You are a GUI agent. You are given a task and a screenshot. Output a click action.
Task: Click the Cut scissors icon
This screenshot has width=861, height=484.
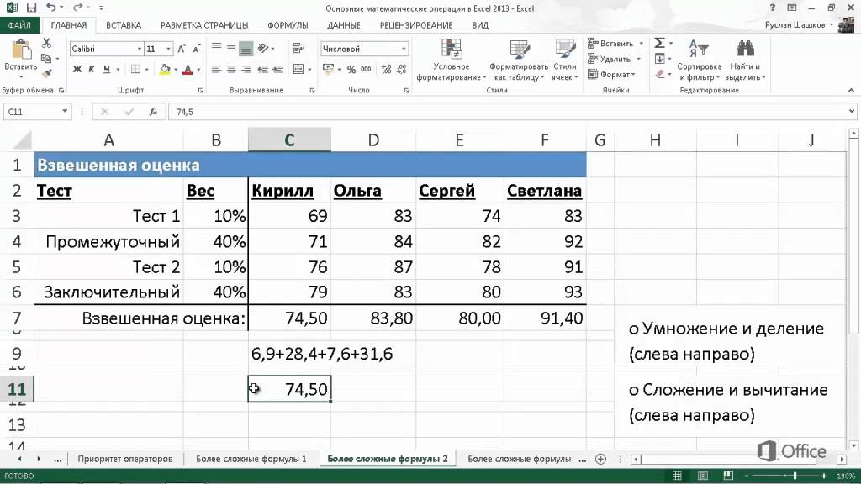(46, 43)
